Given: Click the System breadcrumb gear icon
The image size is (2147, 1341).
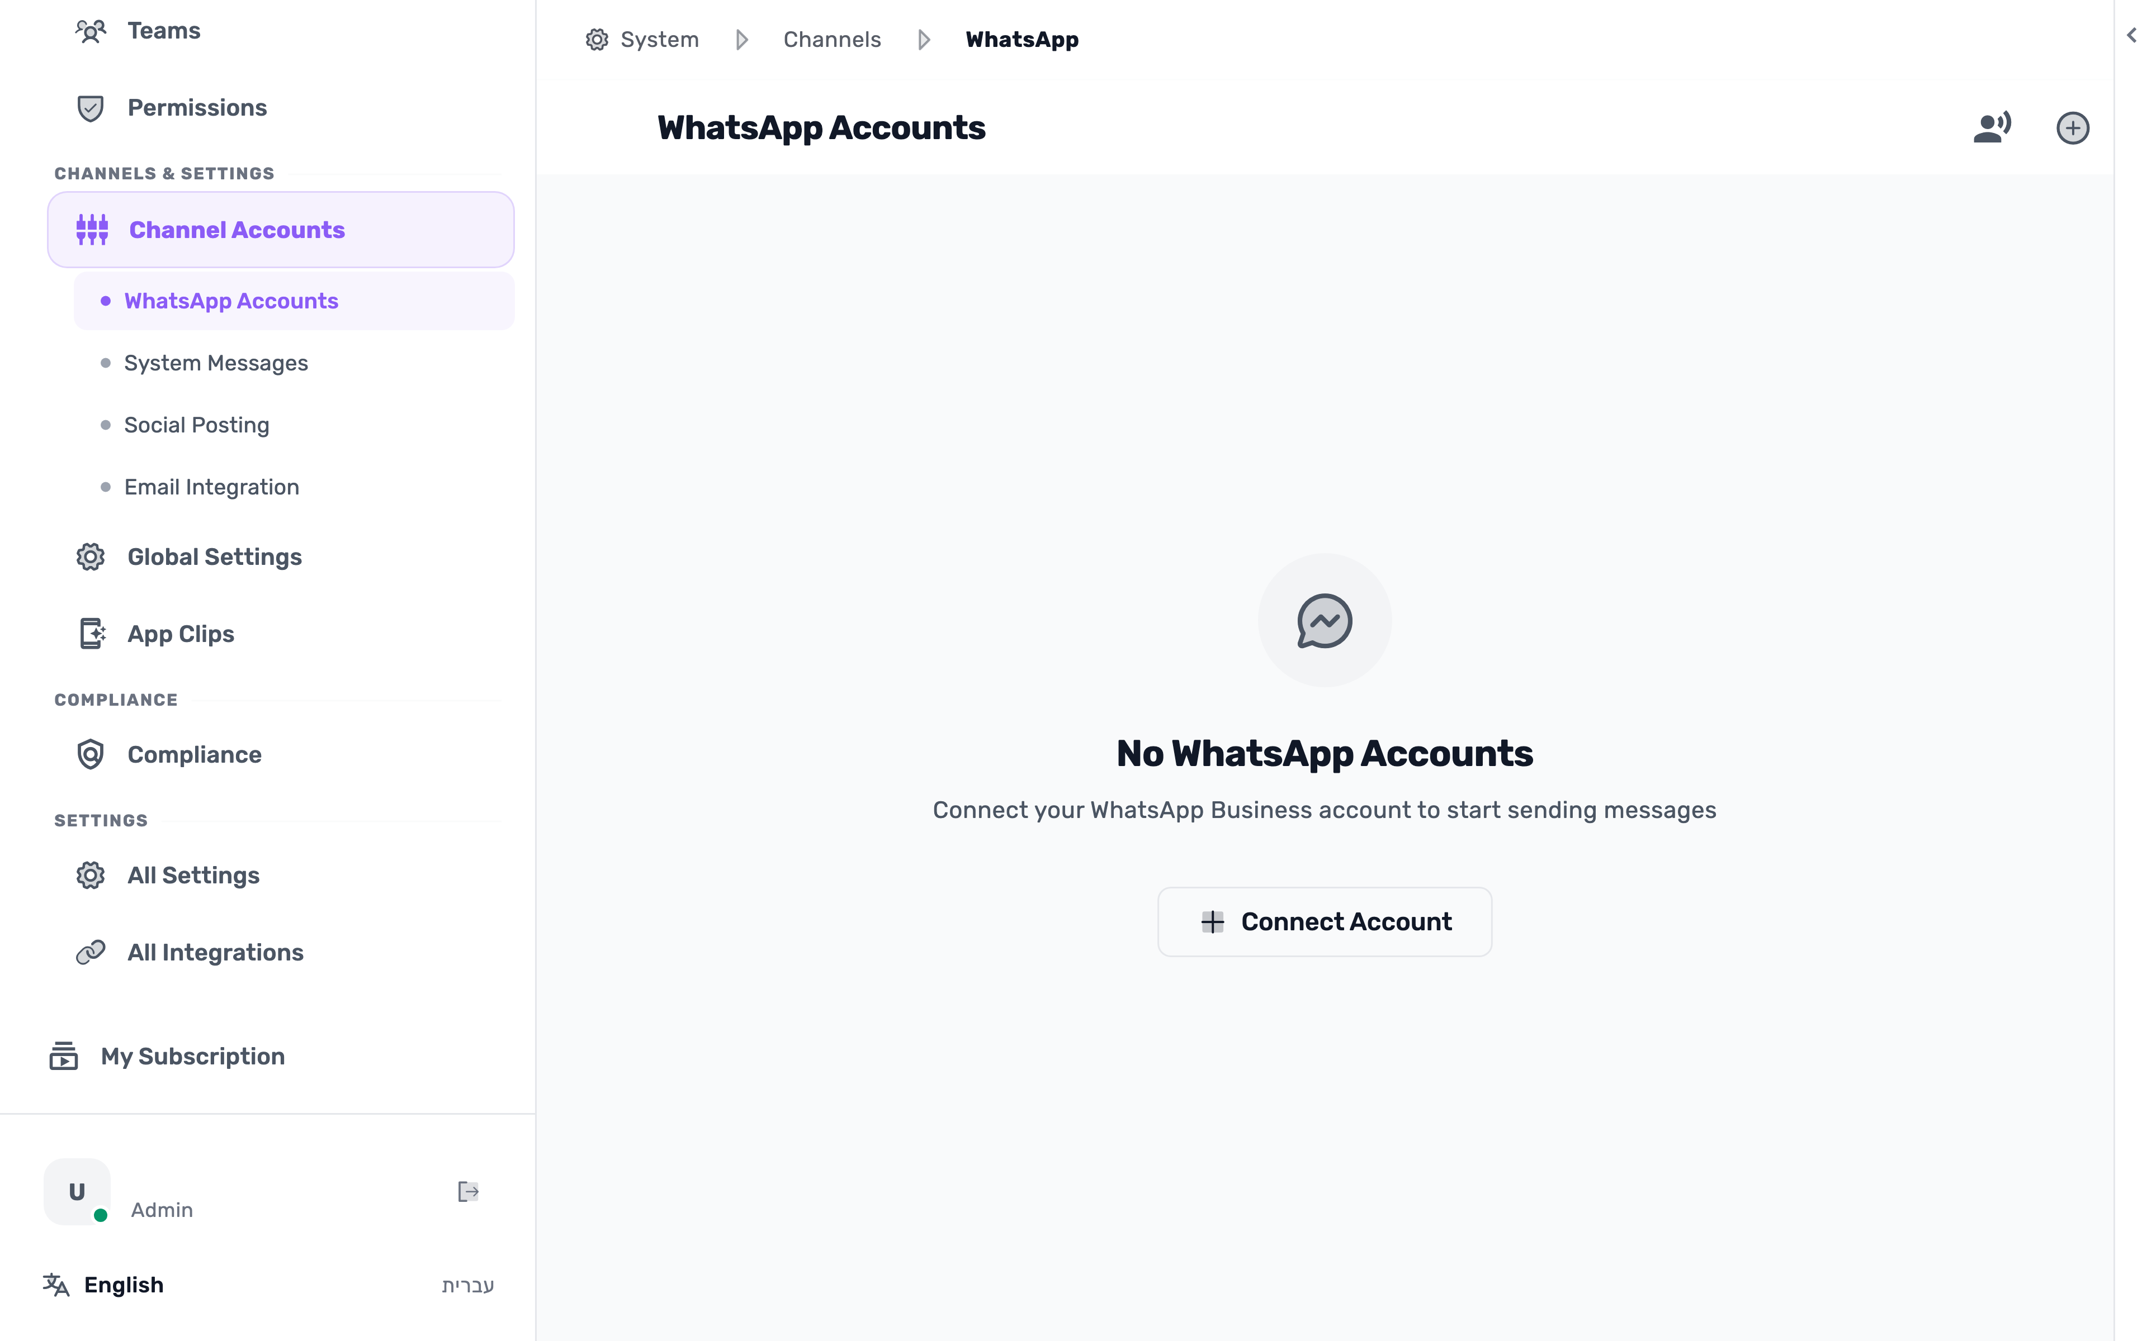Looking at the screenshot, I should point(597,40).
